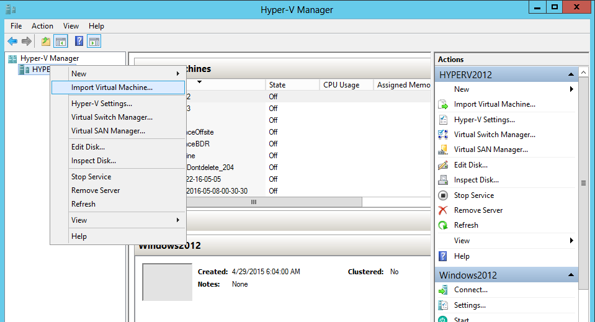Click the Import Virtual Machine icon in Actions
Image resolution: width=595 pixels, height=322 pixels.
point(443,104)
